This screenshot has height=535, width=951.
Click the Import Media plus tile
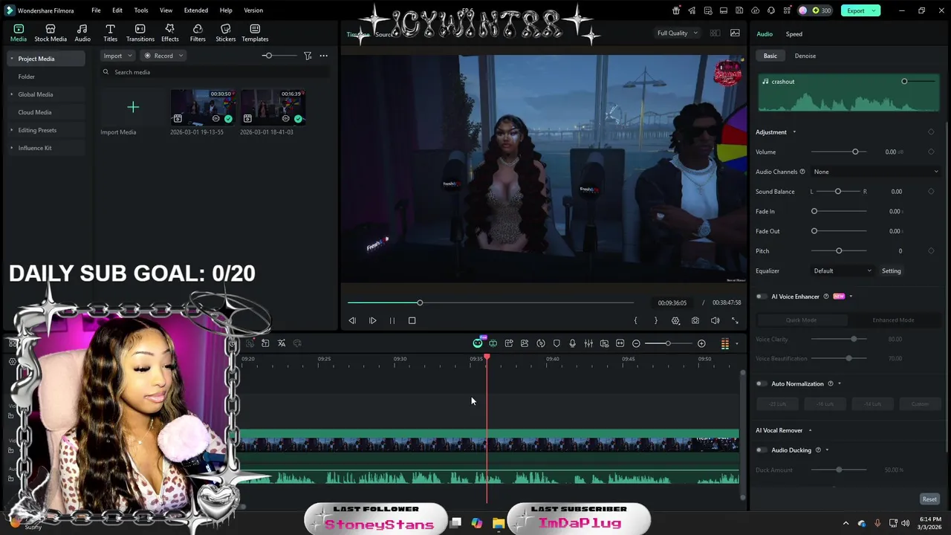(x=133, y=108)
